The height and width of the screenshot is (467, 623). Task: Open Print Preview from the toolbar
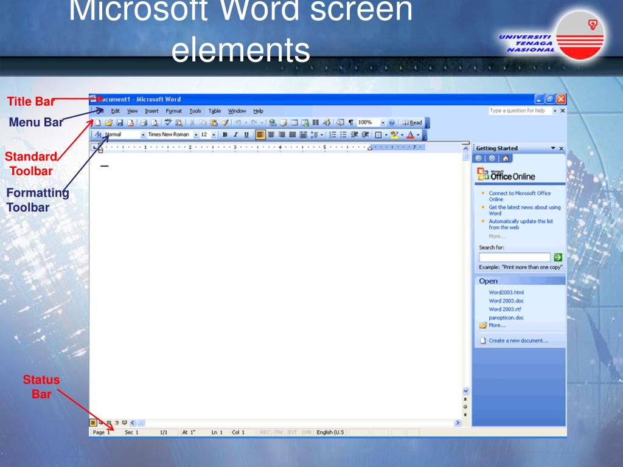tap(155, 123)
